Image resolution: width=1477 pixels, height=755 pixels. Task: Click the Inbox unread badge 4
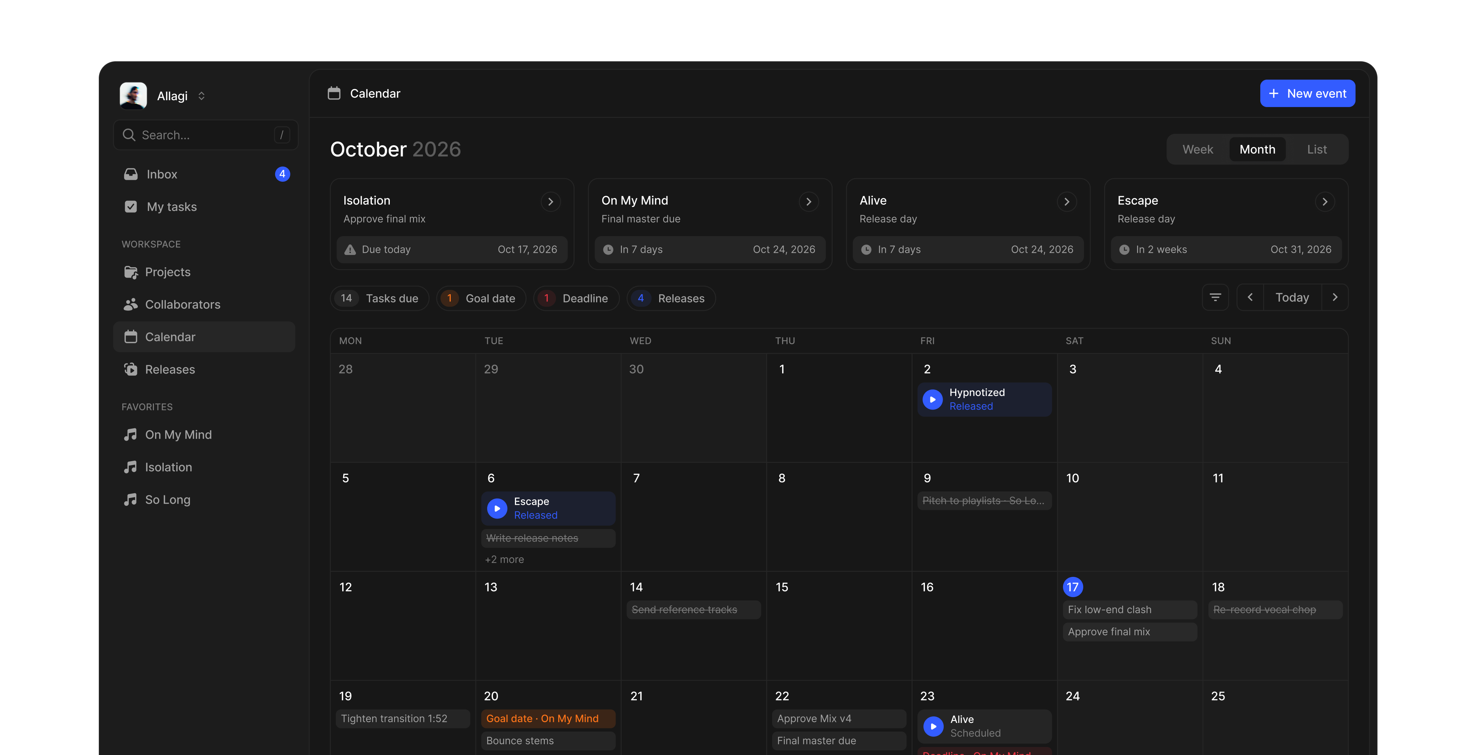coord(282,174)
